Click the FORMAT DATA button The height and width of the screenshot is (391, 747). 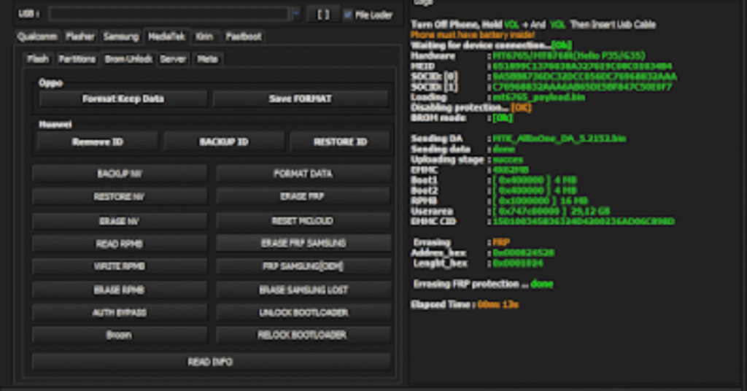(303, 174)
